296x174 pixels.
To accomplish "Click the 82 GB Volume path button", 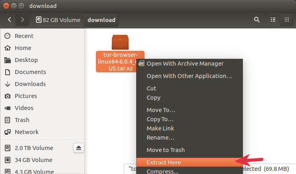I will [x=58, y=20].
